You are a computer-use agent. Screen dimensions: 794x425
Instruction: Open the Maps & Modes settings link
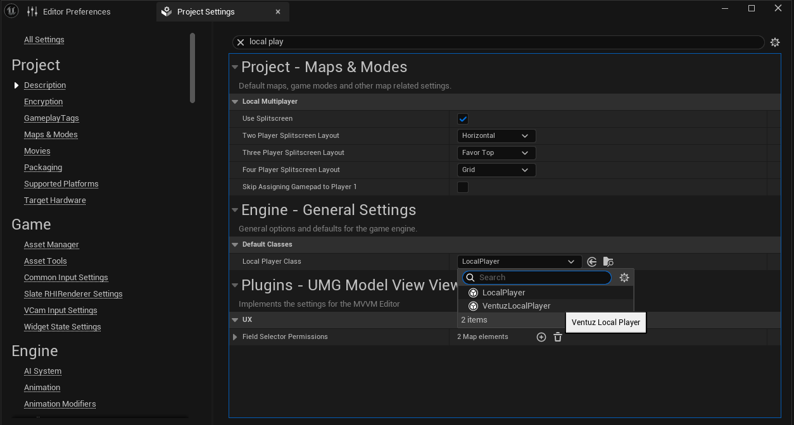point(51,135)
